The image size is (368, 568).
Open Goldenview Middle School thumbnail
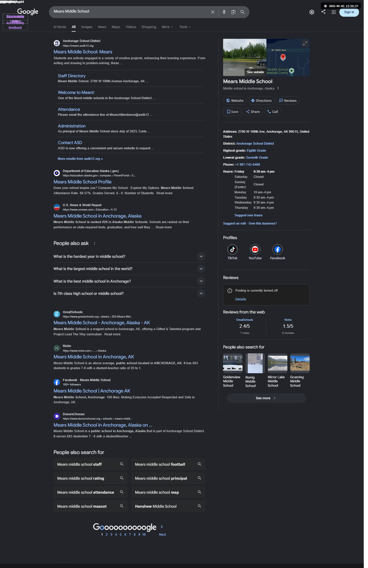(233, 363)
